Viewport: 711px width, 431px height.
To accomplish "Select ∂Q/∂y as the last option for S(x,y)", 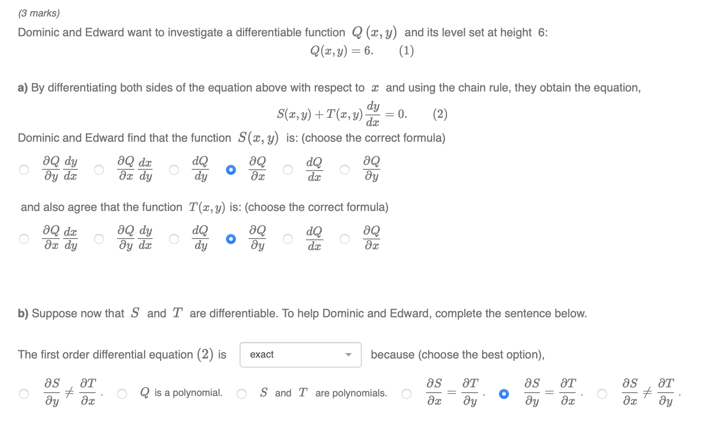I will click(345, 169).
